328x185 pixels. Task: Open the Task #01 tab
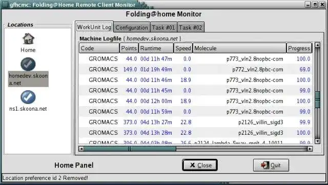pos(163,27)
